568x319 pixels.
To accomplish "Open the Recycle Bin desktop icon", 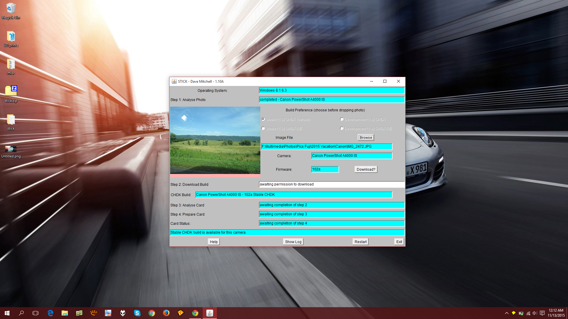I will [11, 11].
